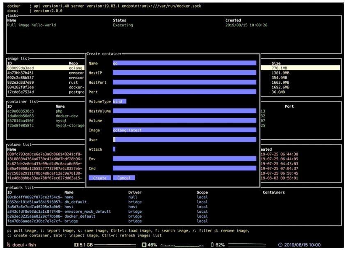Click the battery icon showing 62%

tap(212, 246)
